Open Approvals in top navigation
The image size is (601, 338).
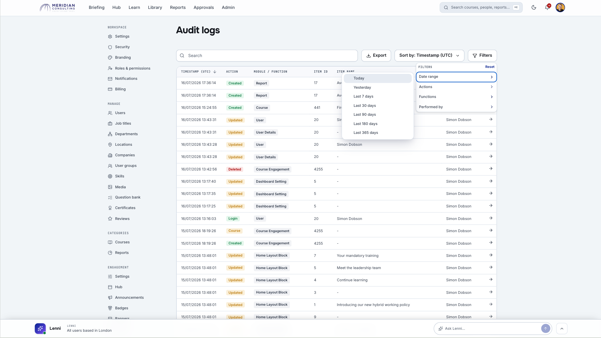point(204,7)
